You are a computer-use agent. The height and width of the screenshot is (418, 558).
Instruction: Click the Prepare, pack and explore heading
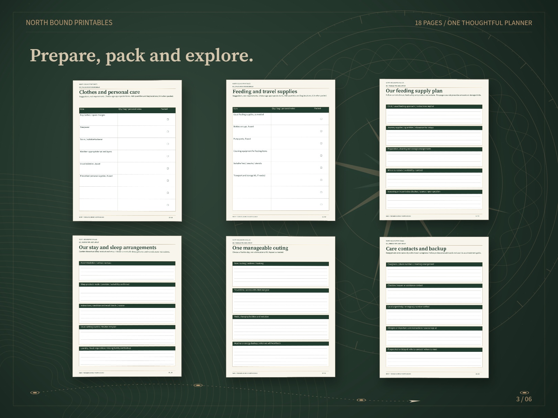click(142, 55)
